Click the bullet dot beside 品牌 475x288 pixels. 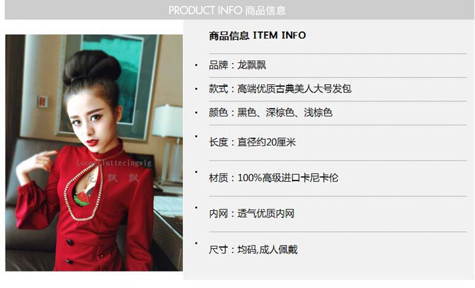coord(196,65)
